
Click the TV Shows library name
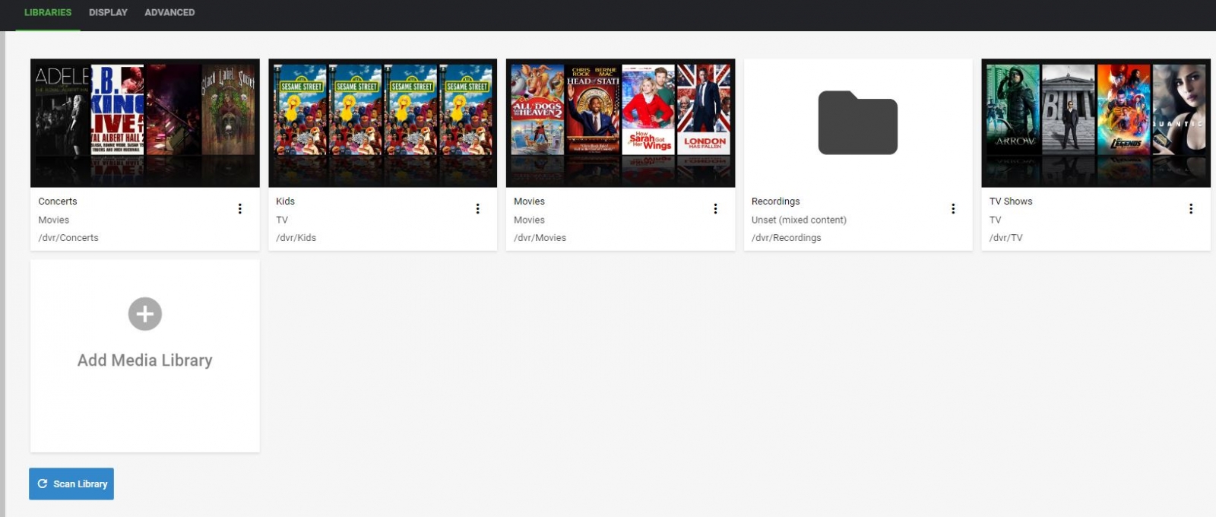(1011, 201)
